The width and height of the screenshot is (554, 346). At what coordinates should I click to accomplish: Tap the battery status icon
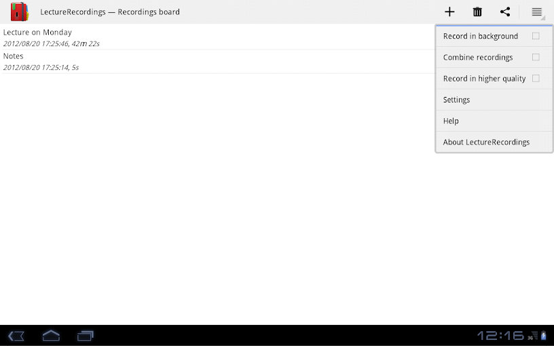(x=543, y=335)
